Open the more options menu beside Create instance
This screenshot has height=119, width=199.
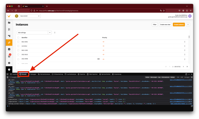point(188,25)
